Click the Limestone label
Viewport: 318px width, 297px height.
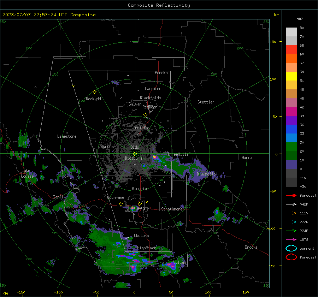pos(67,136)
